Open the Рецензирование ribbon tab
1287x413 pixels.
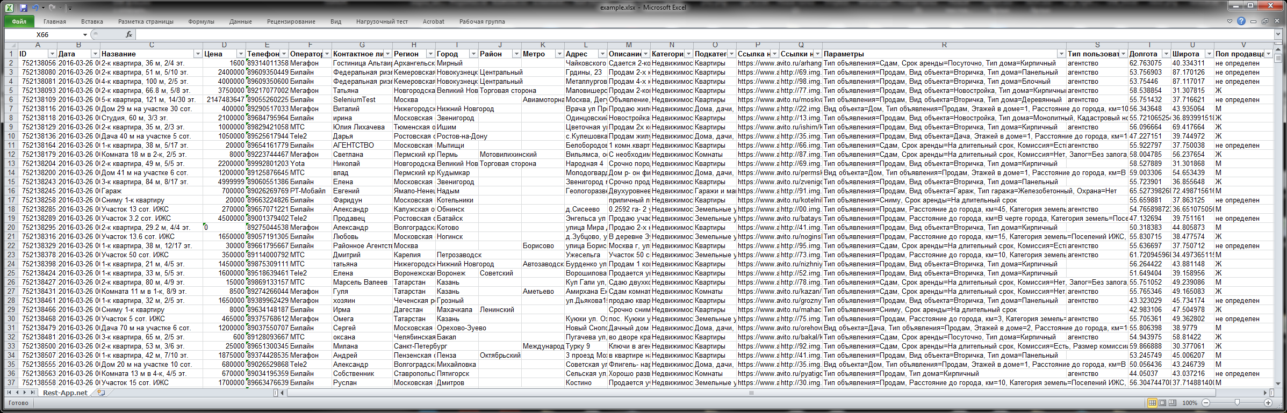(291, 21)
